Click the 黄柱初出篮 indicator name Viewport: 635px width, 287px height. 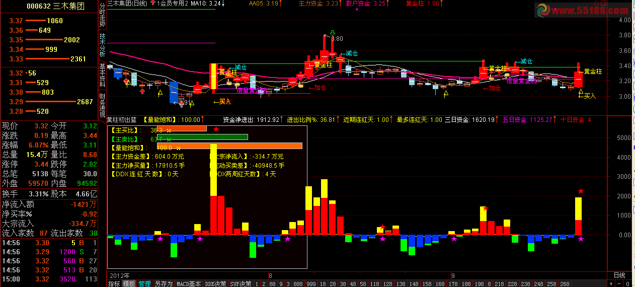[121, 120]
